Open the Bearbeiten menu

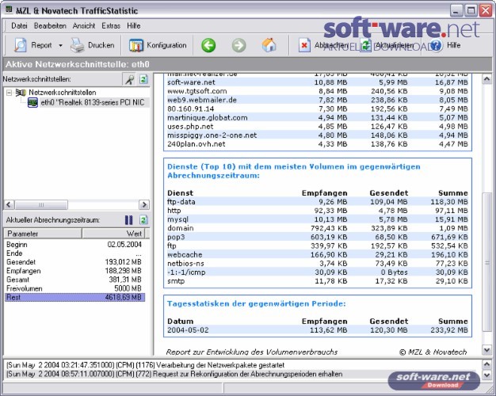[x=50, y=25]
